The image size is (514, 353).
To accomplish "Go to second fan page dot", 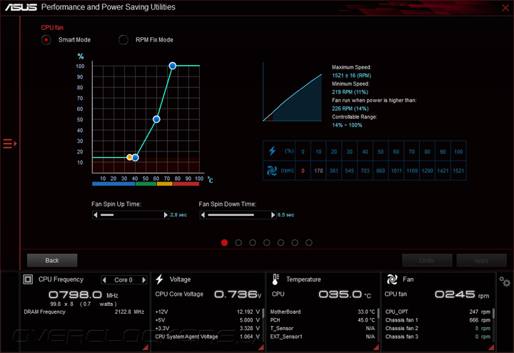I will 238,242.
